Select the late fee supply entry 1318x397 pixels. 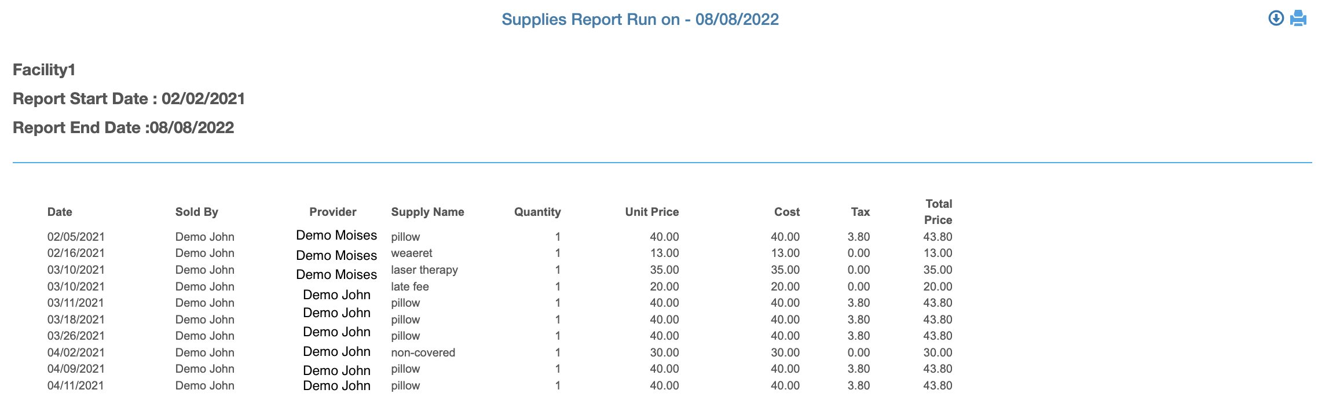[409, 286]
